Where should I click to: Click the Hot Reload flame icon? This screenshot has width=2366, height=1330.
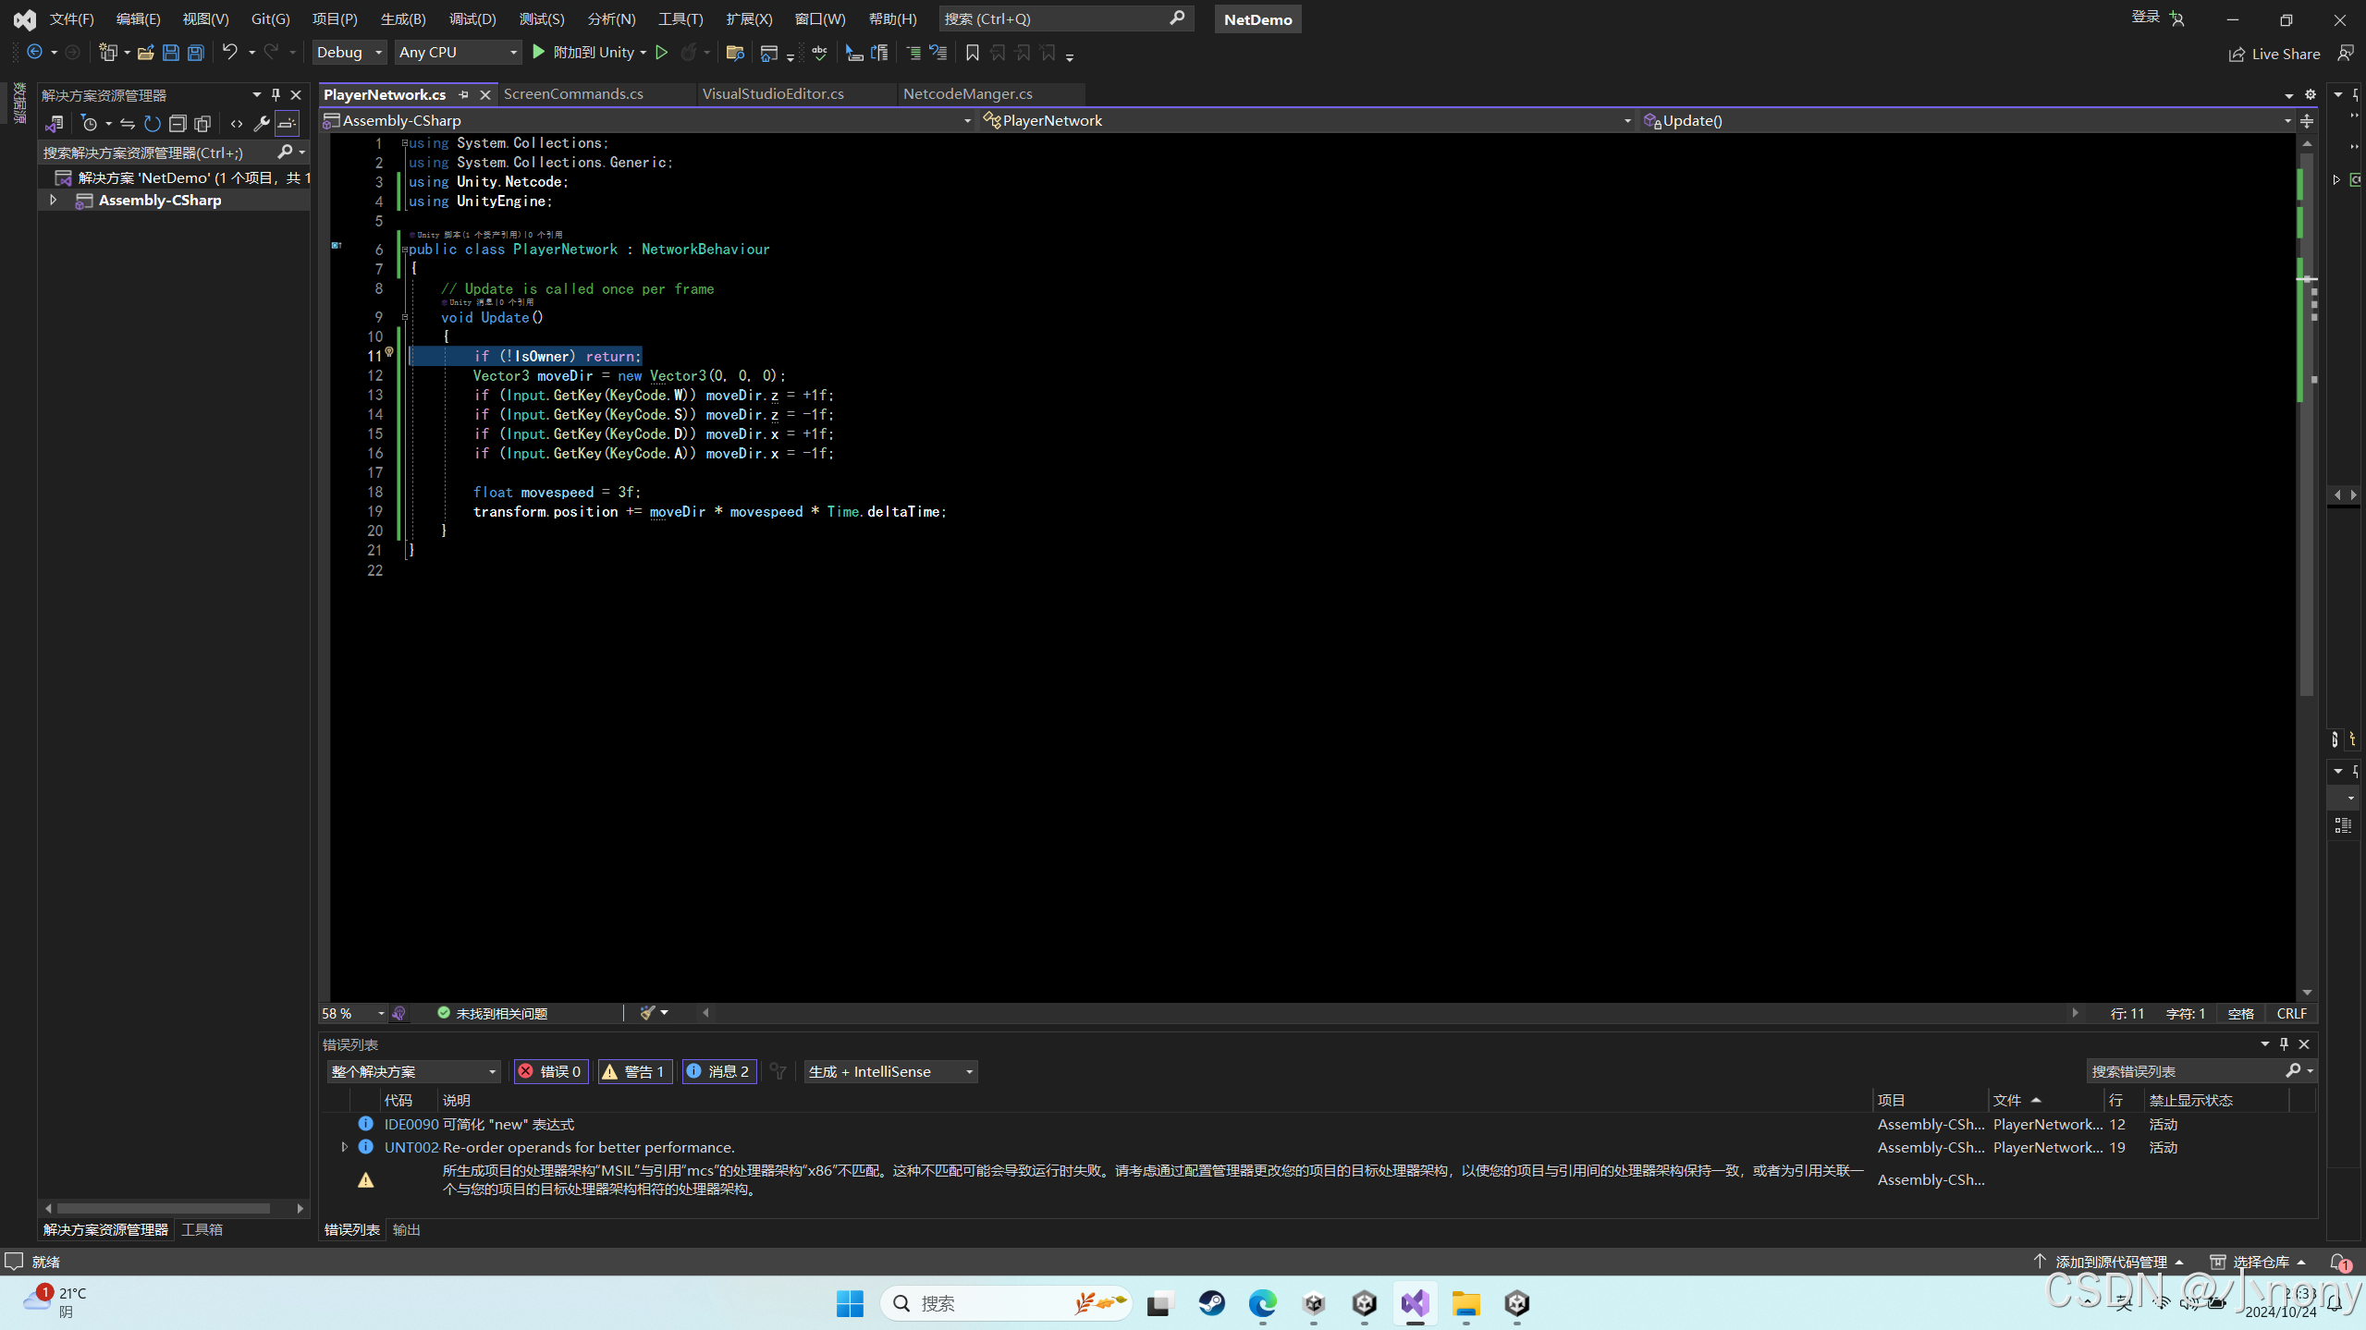(689, 53)
